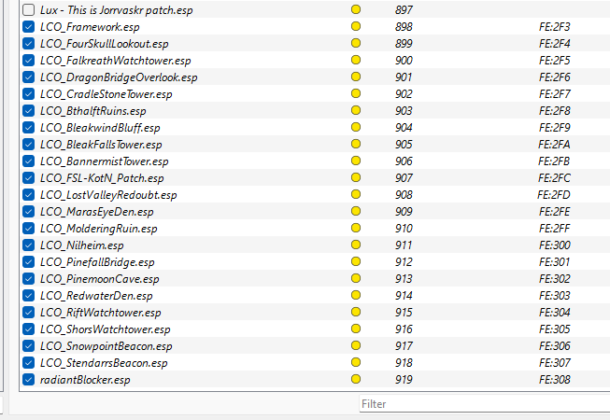Click yellow flag icon for LCO_MarasEyeDen.esp

coord(356,211)
